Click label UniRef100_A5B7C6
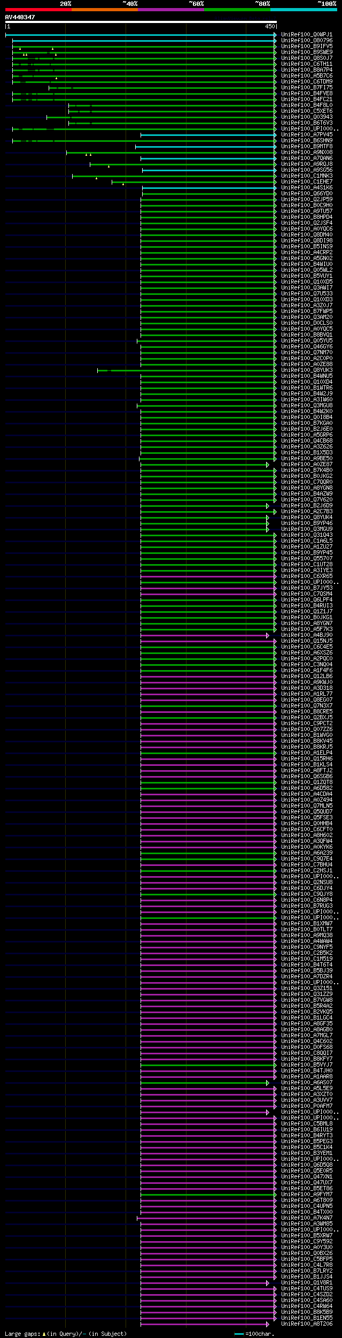This screenshot has height=1338, width=342. [x=307, y=76]
